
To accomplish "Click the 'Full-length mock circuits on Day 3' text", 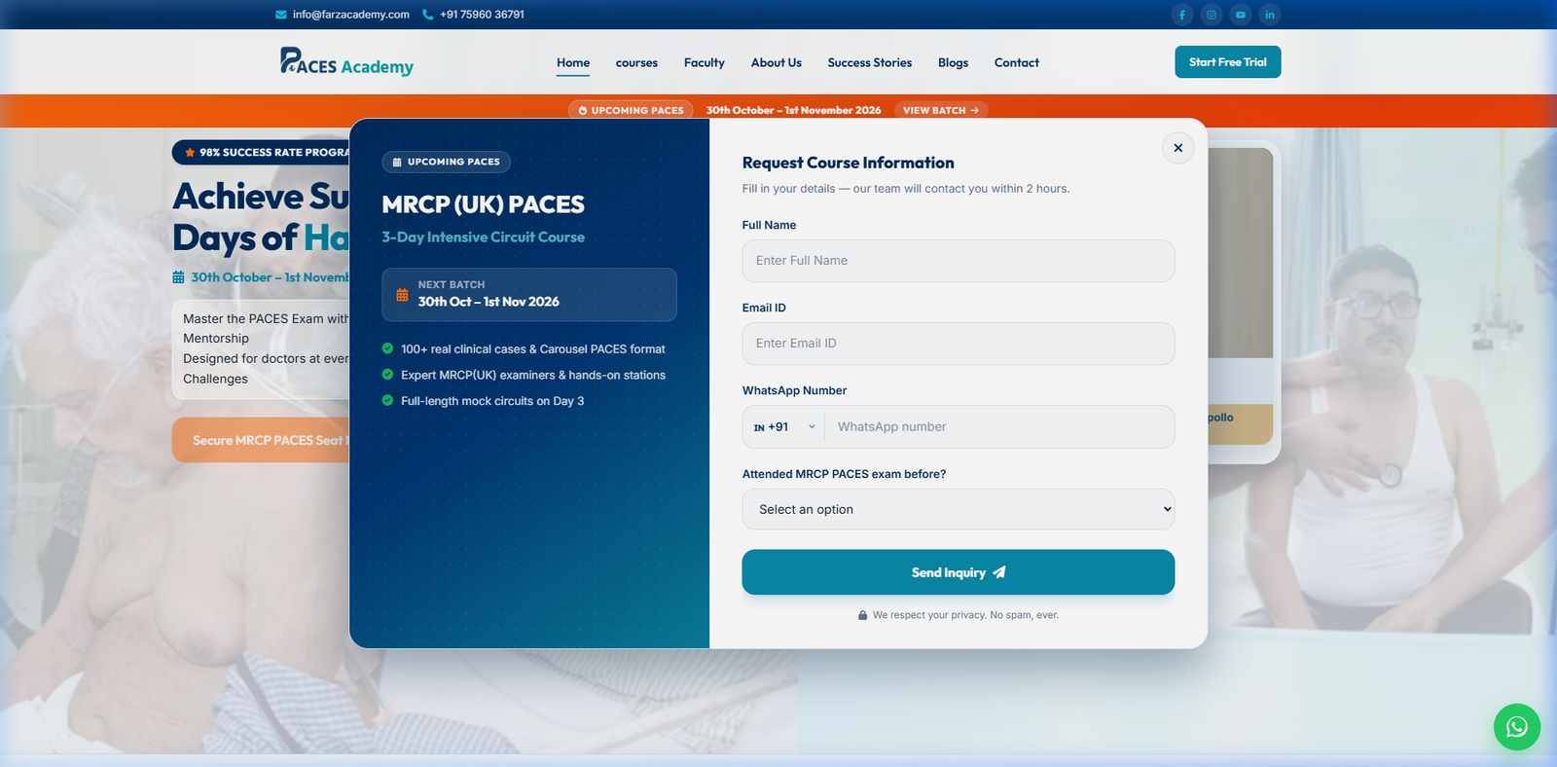I will pos(492,401).
